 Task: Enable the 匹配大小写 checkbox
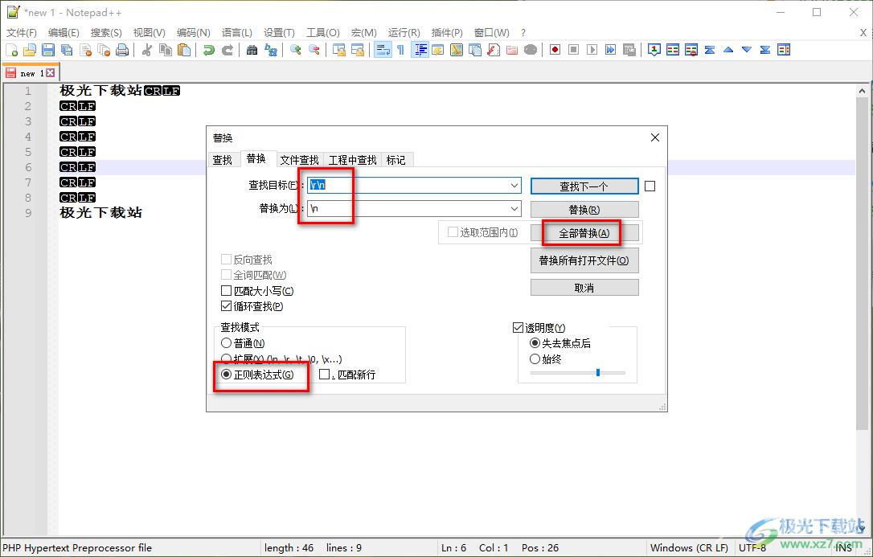(x=226, y=290)
